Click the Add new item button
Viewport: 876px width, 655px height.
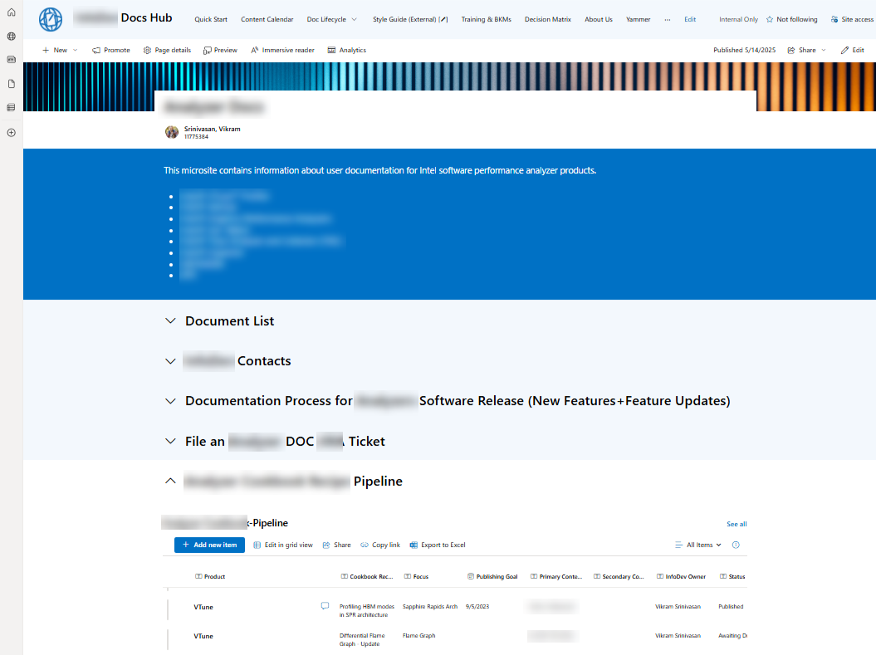click(x=209, y=545)
